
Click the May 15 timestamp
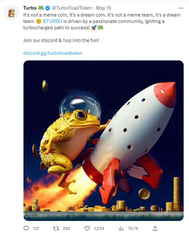click(x=104, y=8)
